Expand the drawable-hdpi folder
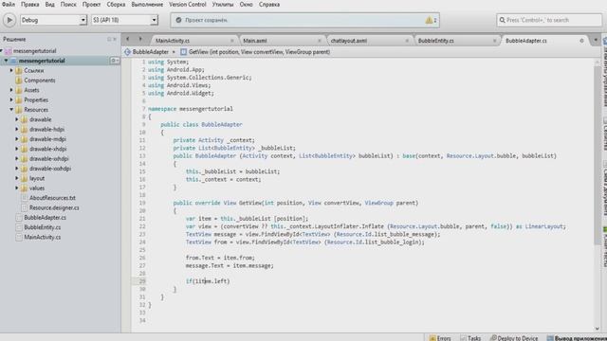607x341 pixels. 17,129
